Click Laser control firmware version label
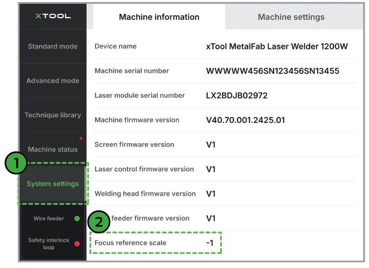The width and height of the screenshot is (369, 268). (x=144, y=169)
